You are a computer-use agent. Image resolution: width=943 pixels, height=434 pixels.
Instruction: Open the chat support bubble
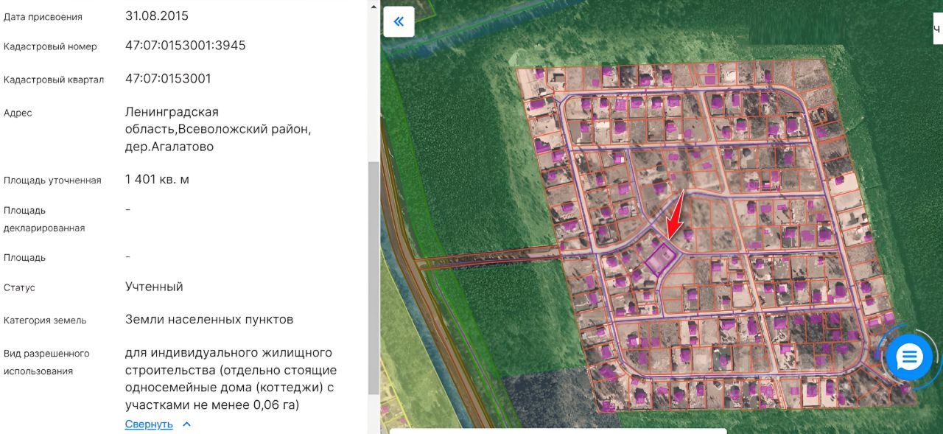click(909, 357)
